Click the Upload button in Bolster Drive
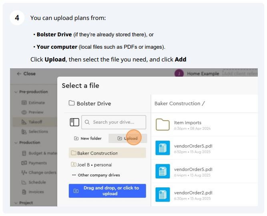Screen dimensions: 267x216 (x=128, y=139)
